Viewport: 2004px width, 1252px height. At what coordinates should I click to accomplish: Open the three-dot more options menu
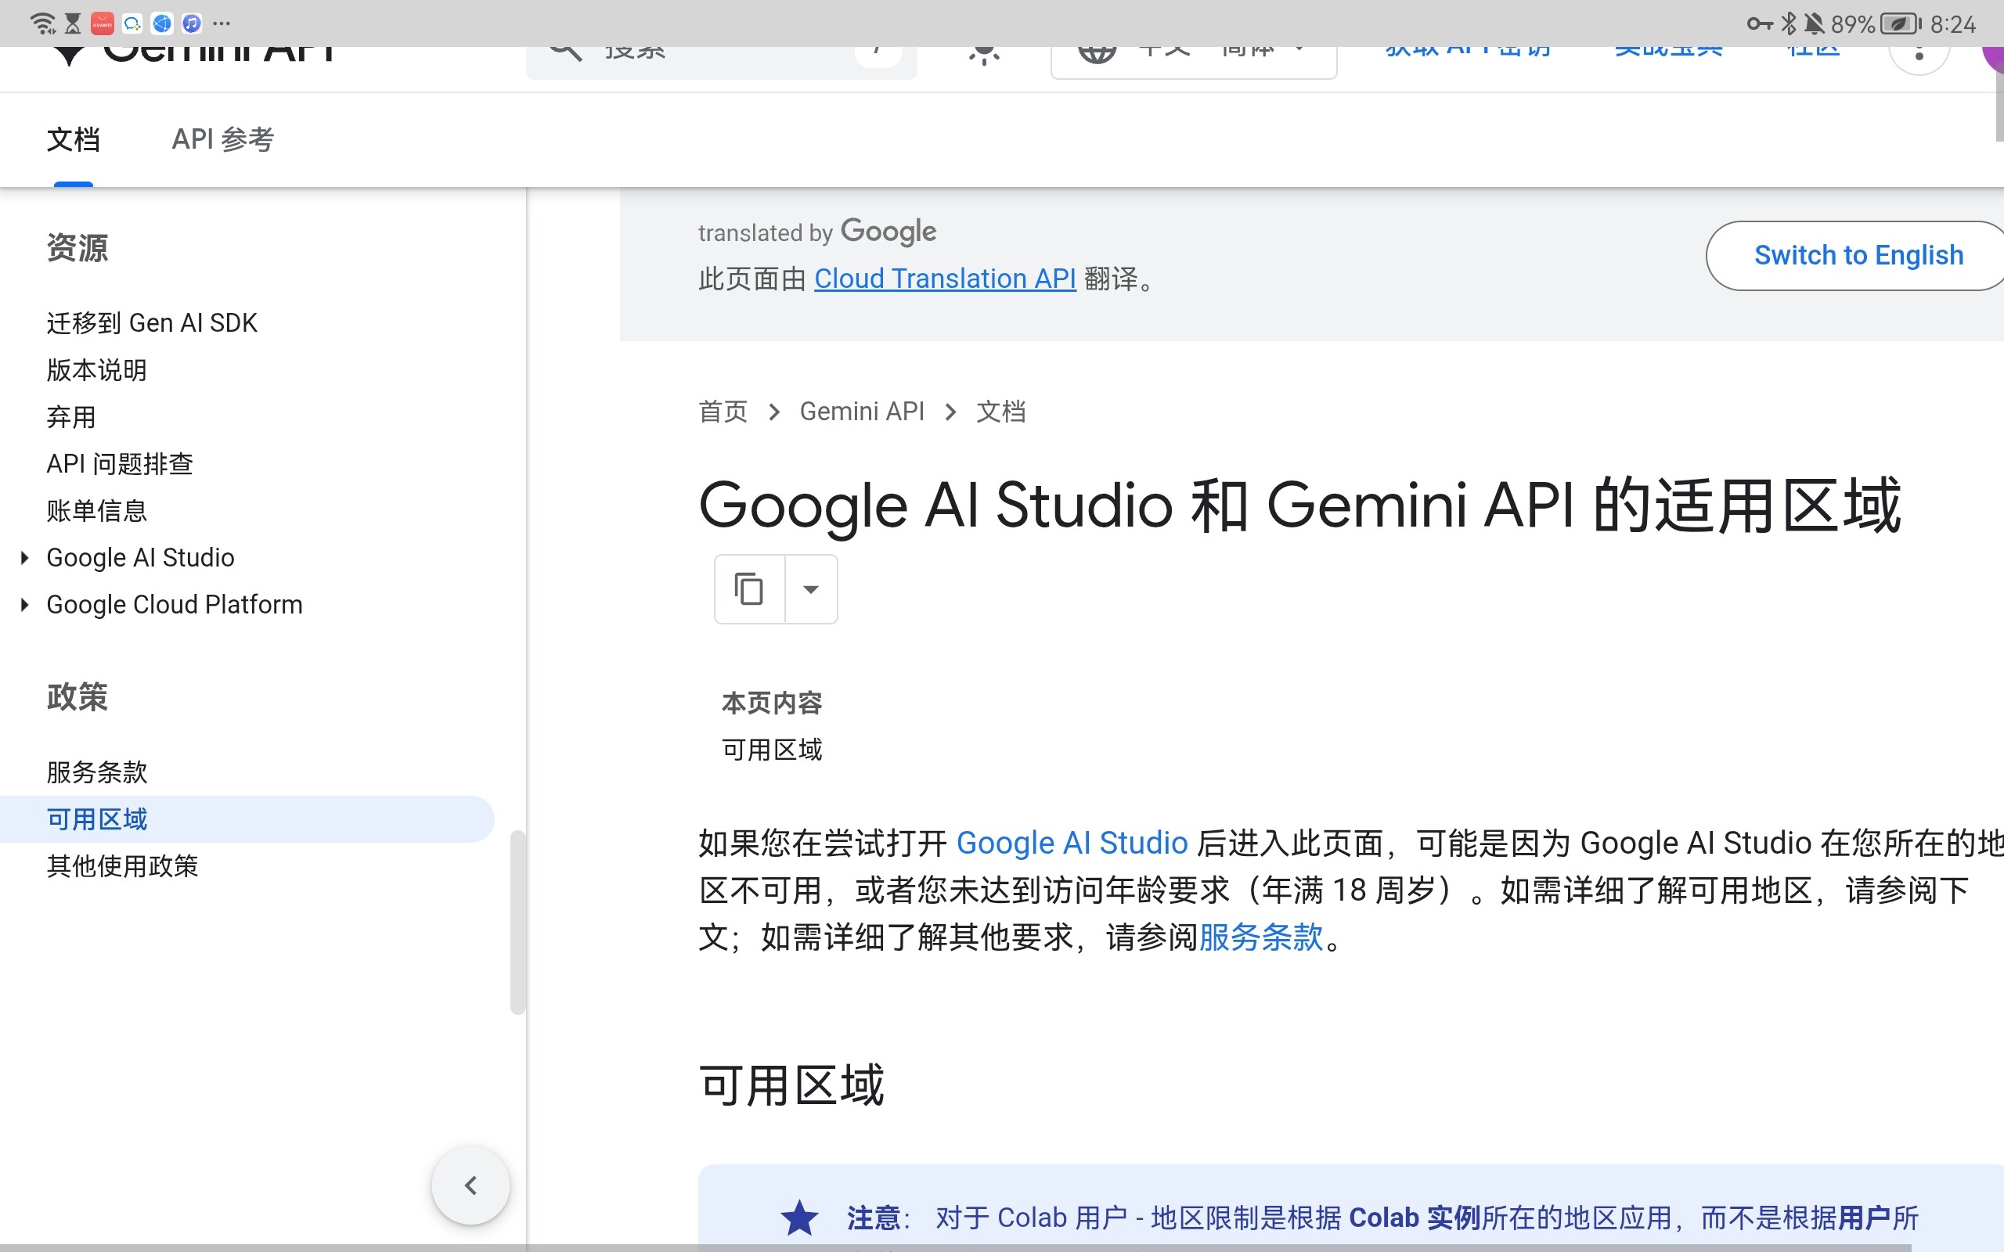click(x=1918, y=55)
